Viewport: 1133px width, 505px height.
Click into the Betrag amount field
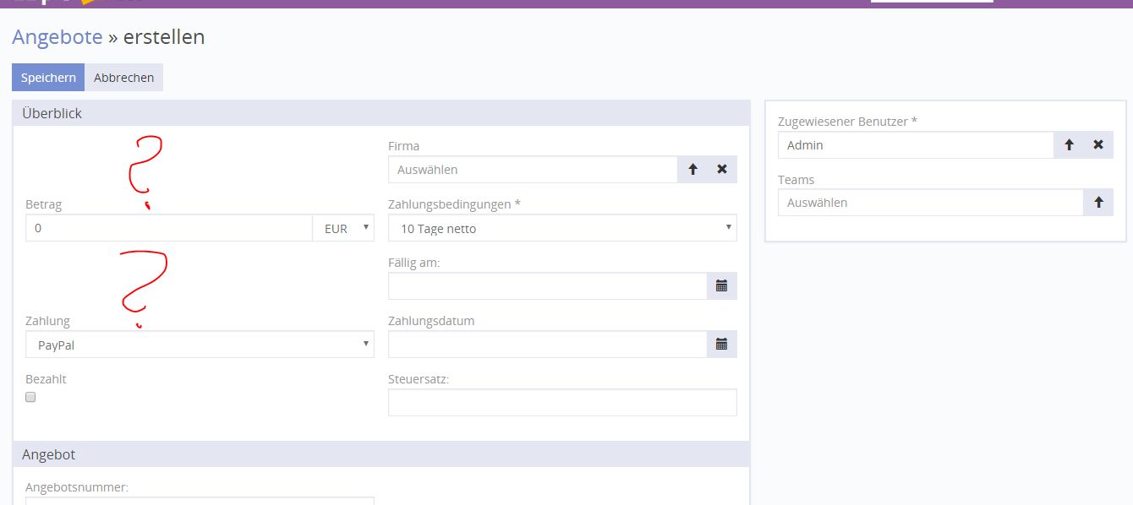(169, 228)
